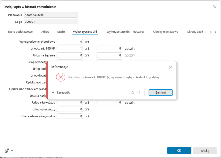Open the tab list overflow menu
221x158 pixels.
coord(215,32)
